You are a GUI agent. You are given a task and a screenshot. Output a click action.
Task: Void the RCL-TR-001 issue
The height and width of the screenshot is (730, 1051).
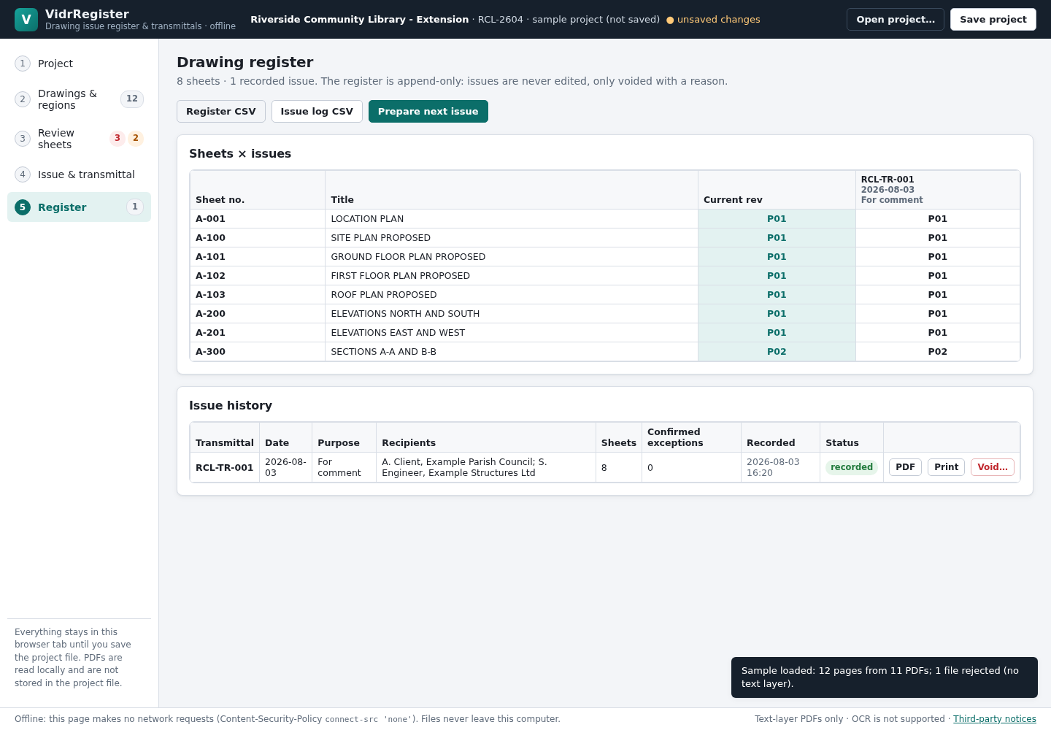pyautogui.click(x=993, y=467)
